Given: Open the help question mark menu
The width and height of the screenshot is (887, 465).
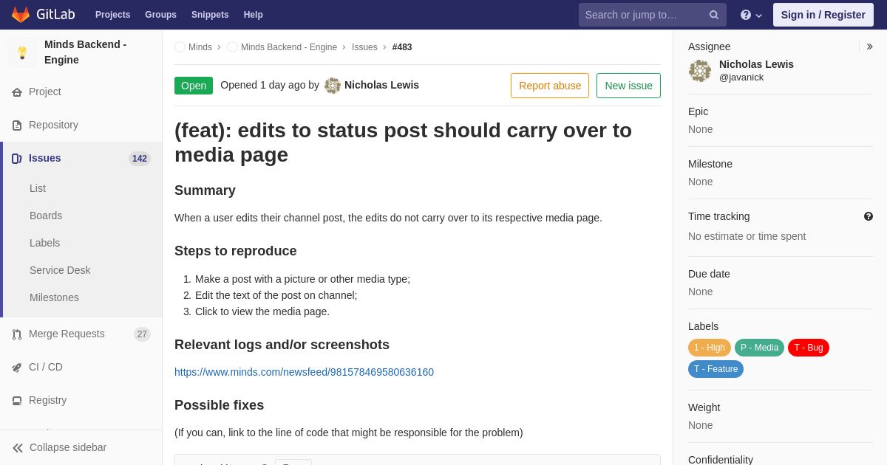Looking at the screenshot, I should pyautogui.click(x=751, y=15).
